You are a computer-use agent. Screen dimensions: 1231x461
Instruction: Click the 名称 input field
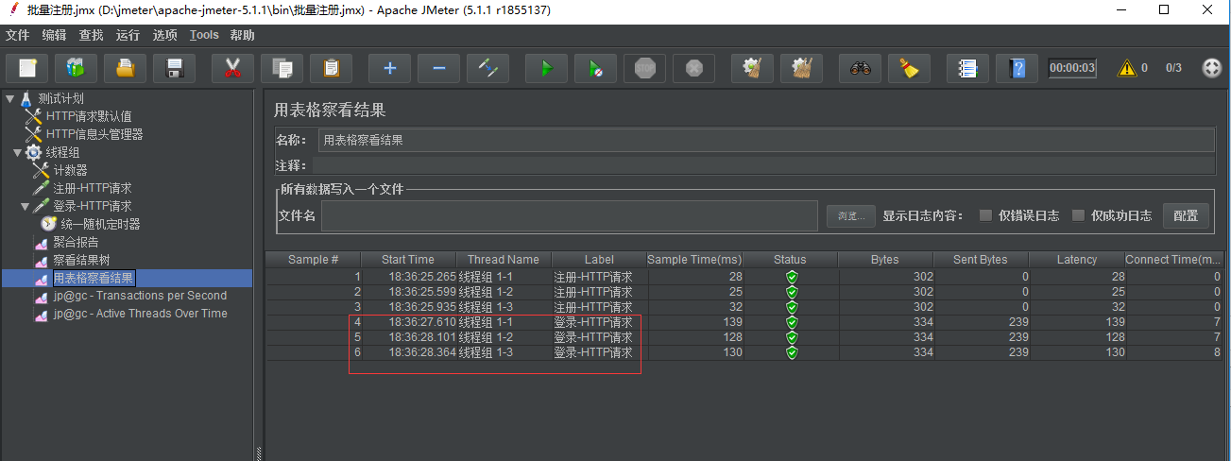pos(766,140)
